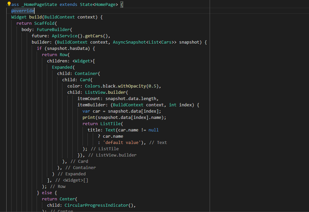Place cursor inside the @override annotation

tap(22, 11)
